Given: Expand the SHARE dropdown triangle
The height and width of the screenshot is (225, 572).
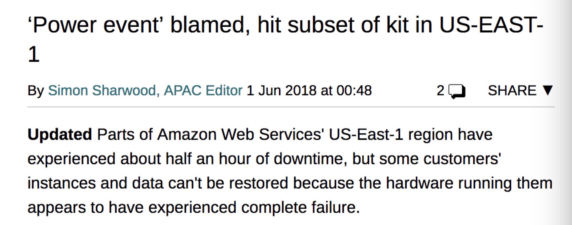Looking at the screenshot, I should (548, 90).
